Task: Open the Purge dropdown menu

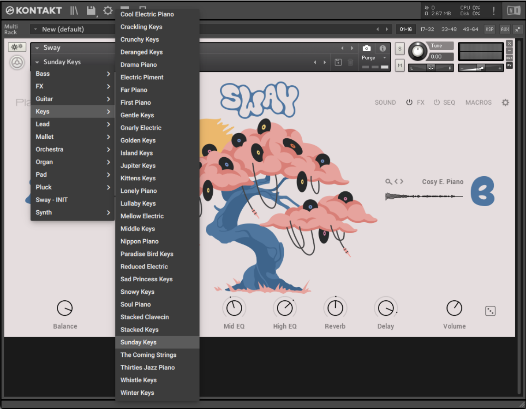Action: click(x=384, y=58)
